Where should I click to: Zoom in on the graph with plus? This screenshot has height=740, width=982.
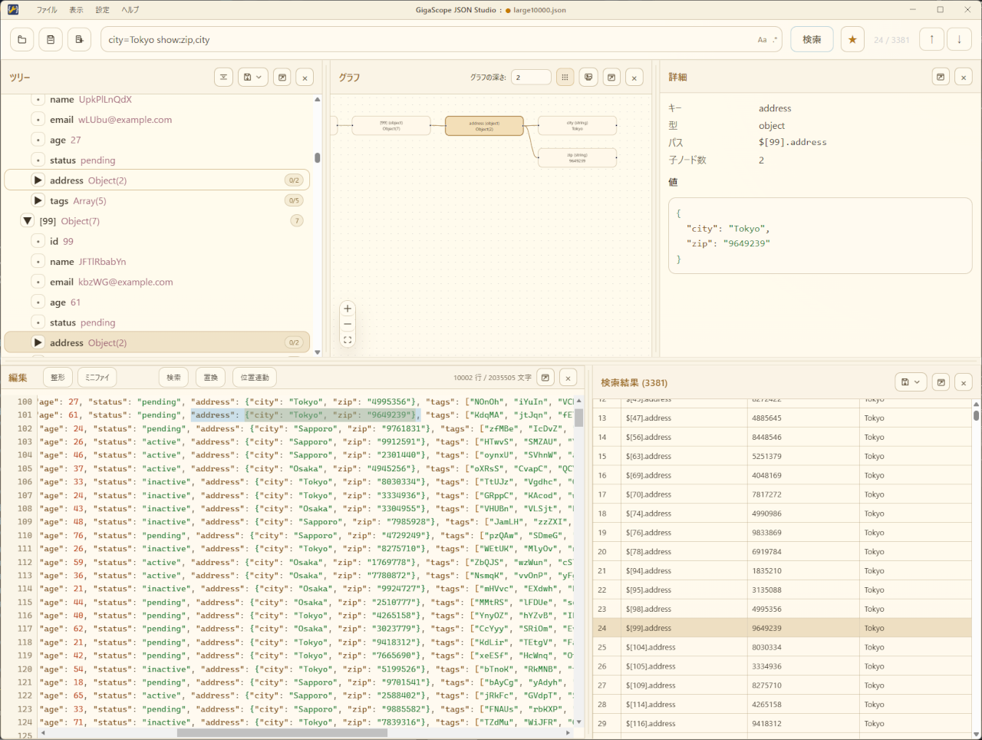click(348, 309)
